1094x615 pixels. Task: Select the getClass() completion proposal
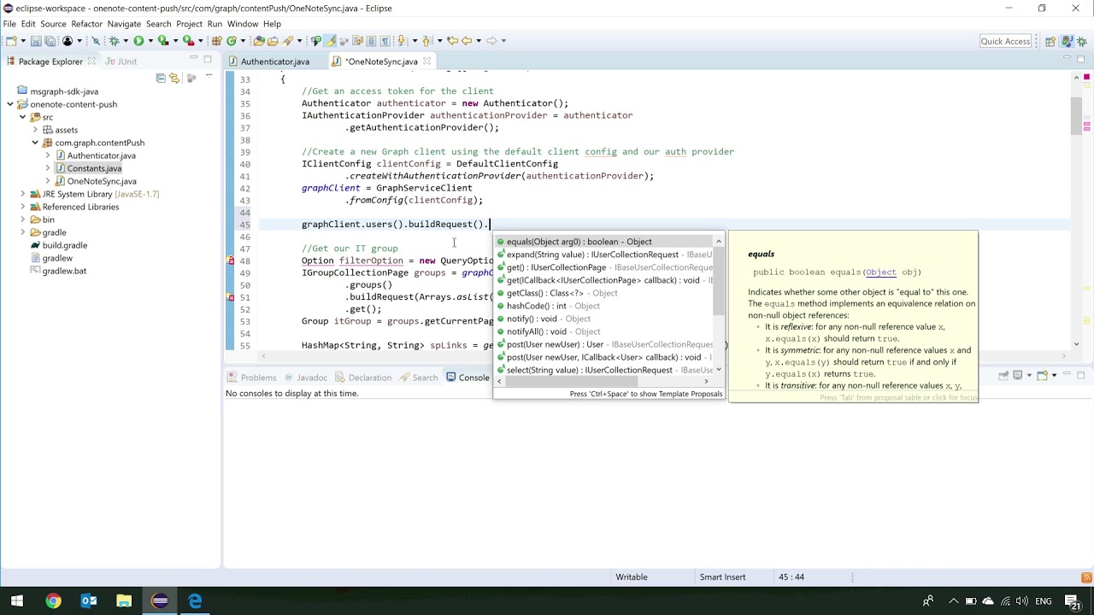click(x=603, y=293)
